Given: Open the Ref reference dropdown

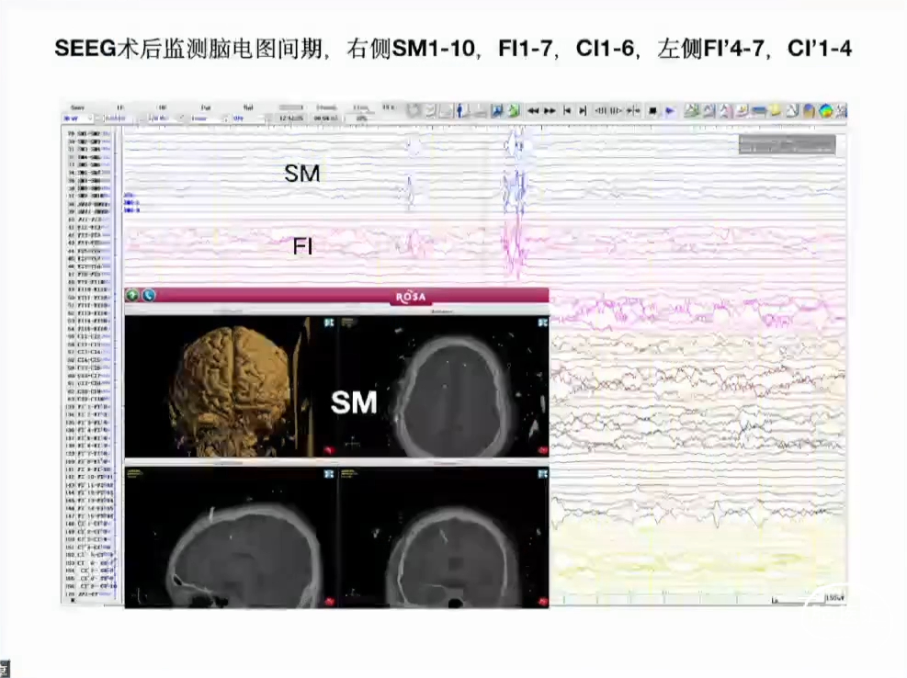Looking at the screenshot, I should pyautogui.click(x=249, y=119).
